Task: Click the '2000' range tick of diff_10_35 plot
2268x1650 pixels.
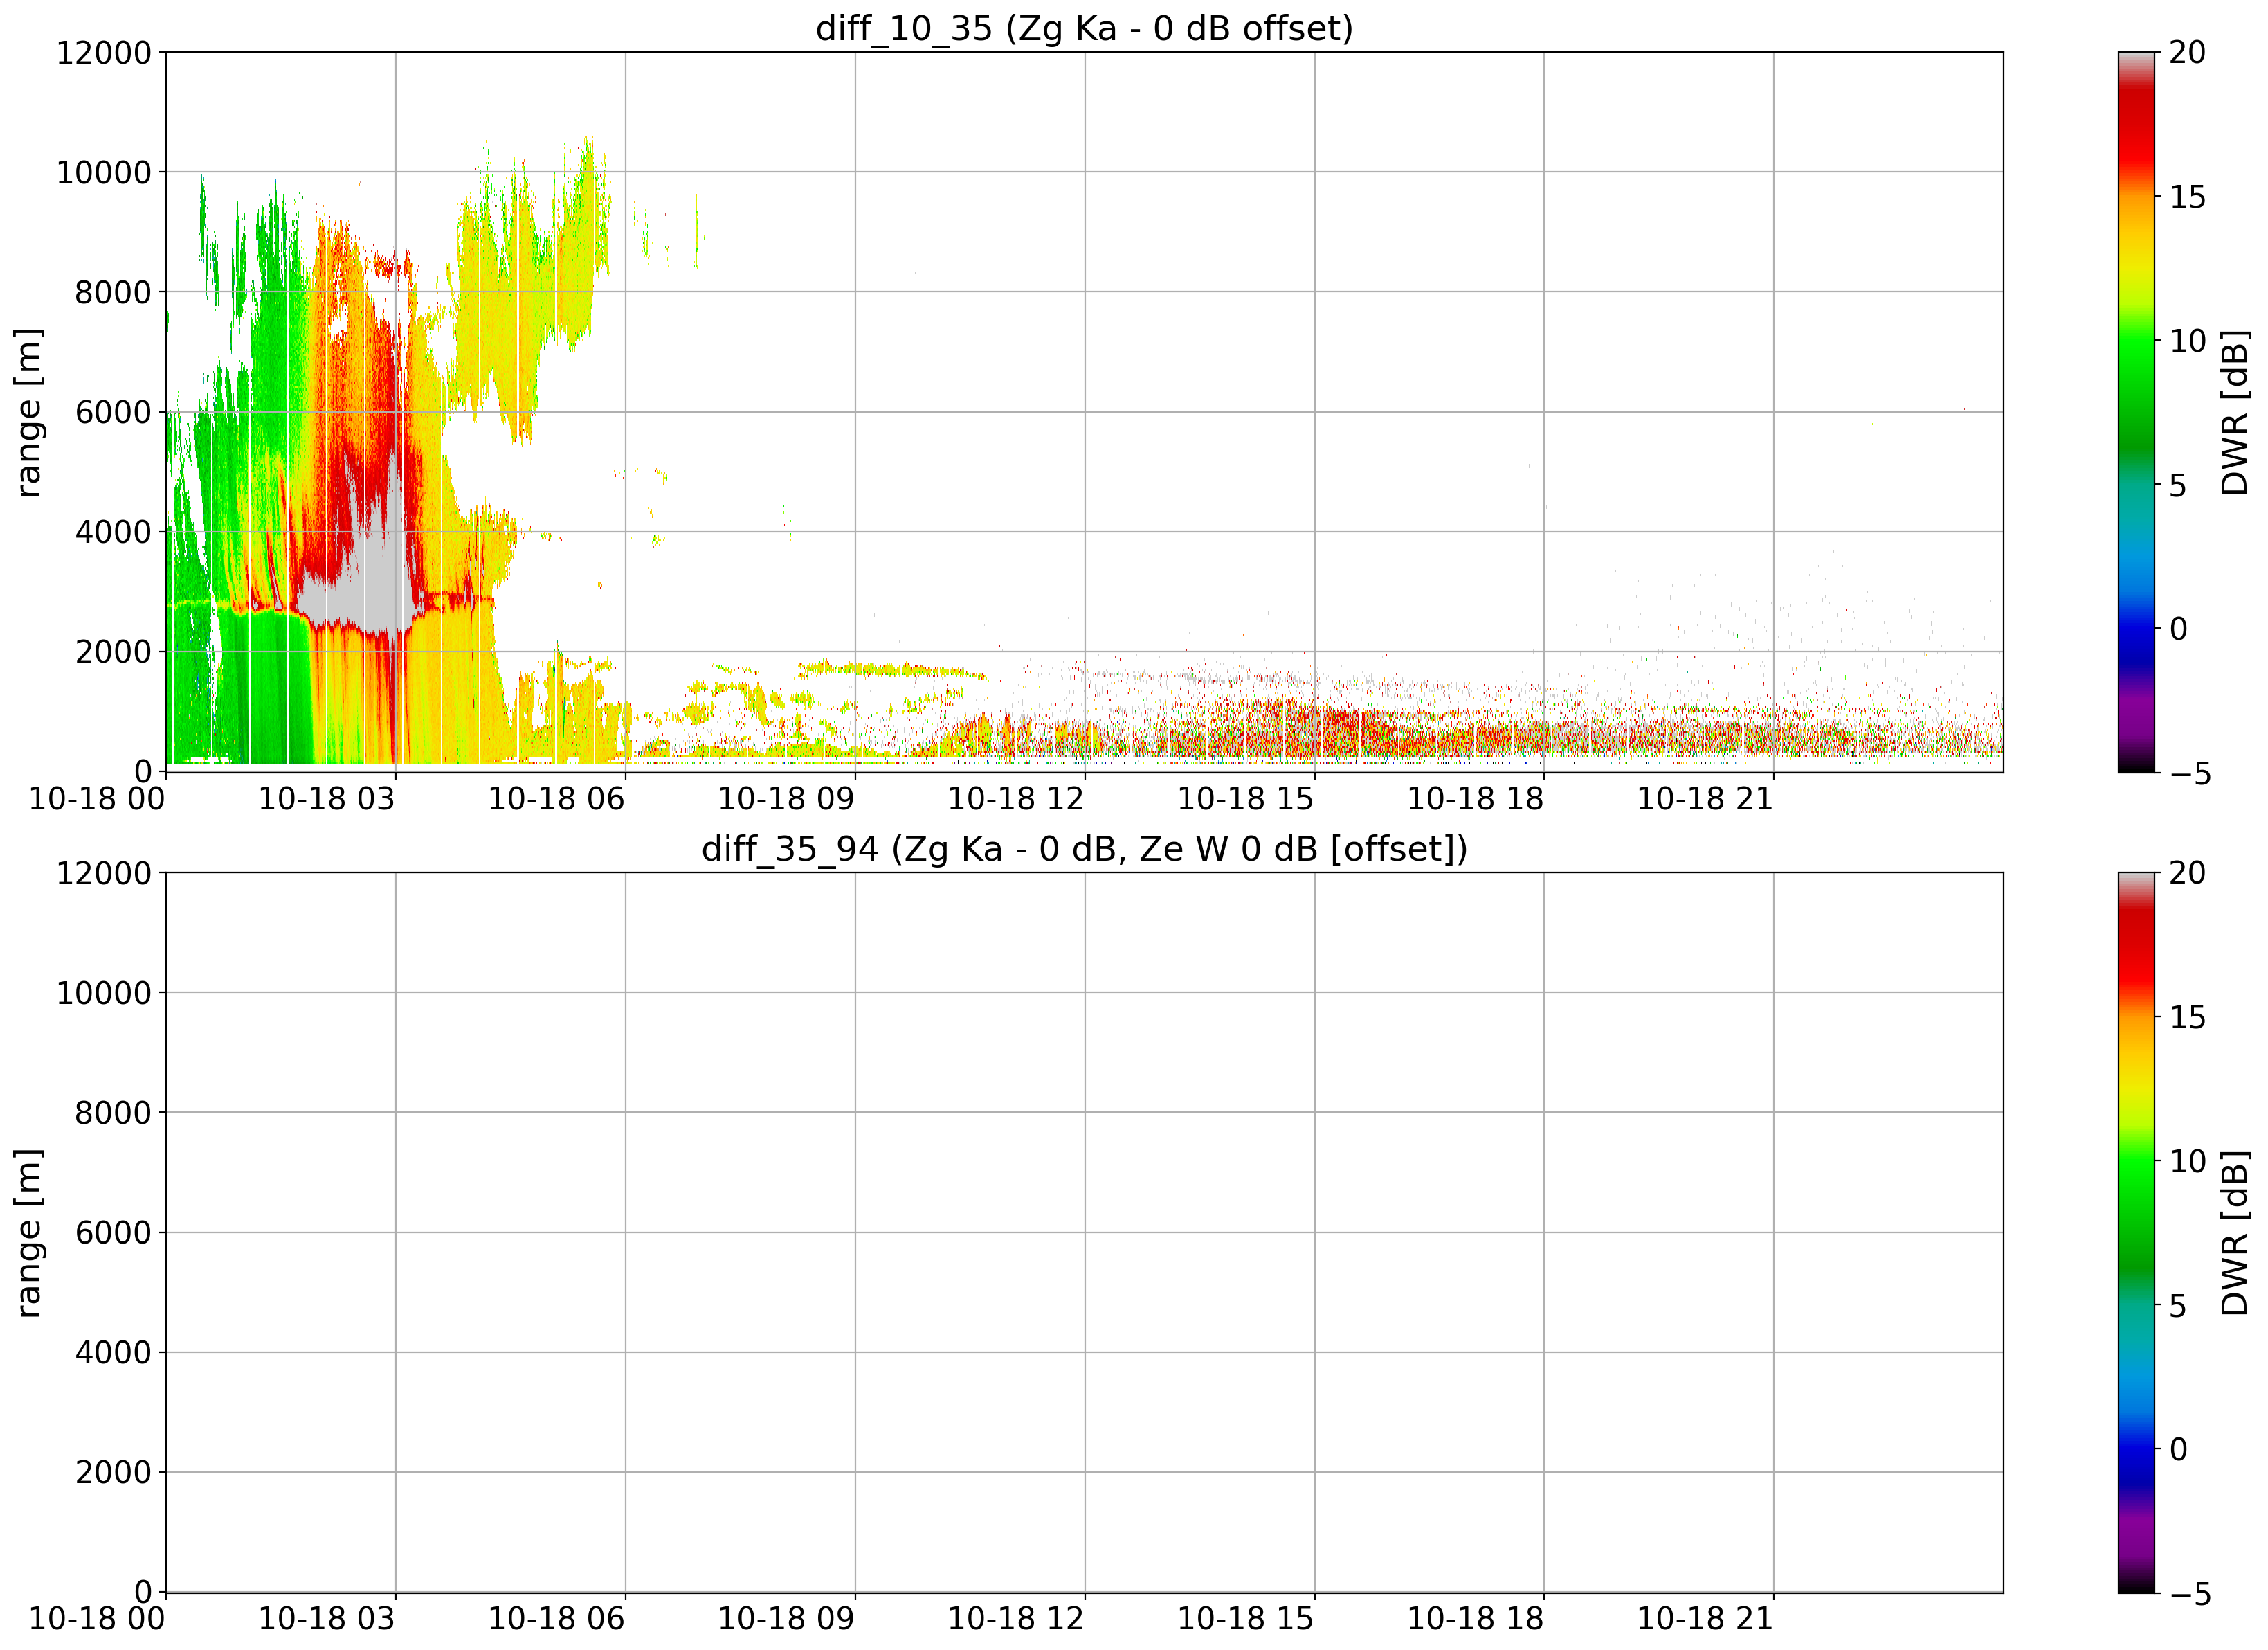Action: point(113,652)
